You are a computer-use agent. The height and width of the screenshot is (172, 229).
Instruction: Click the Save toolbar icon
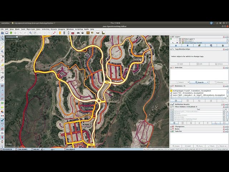pos(6,33)
